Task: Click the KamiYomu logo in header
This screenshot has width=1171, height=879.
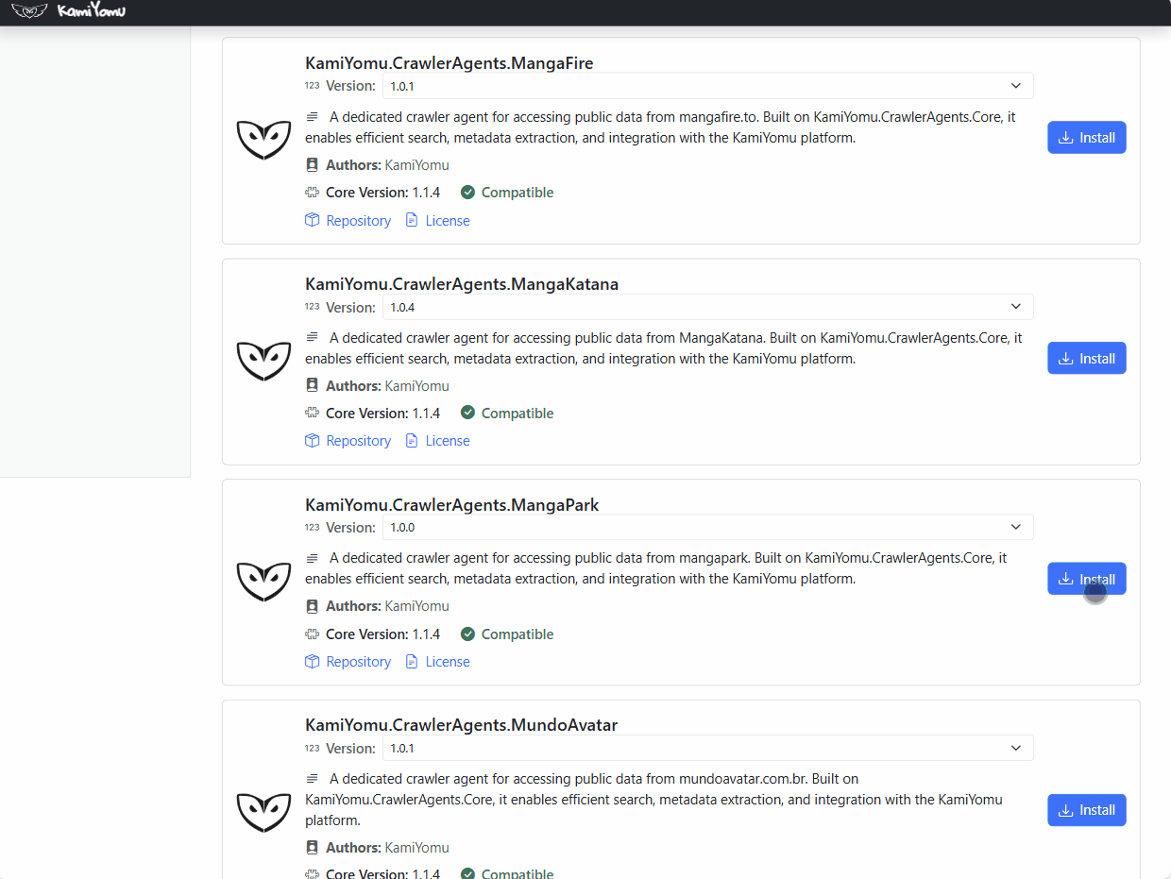Action: [x=68, y=11]
